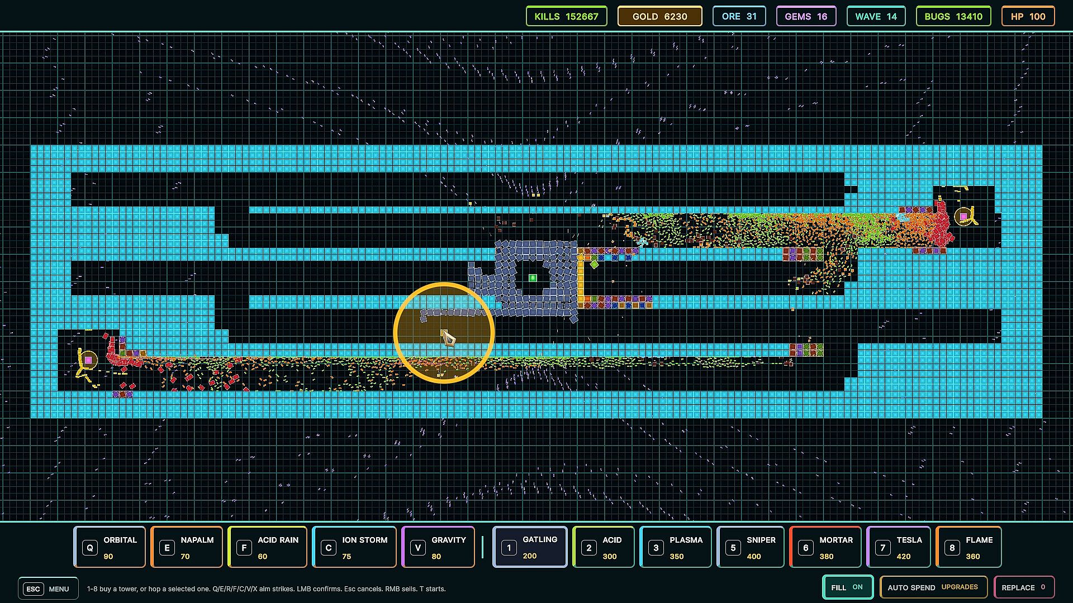Choose the Mortar tower
This screenshot has height=603, width=1073.
click(x=825, y=547)
